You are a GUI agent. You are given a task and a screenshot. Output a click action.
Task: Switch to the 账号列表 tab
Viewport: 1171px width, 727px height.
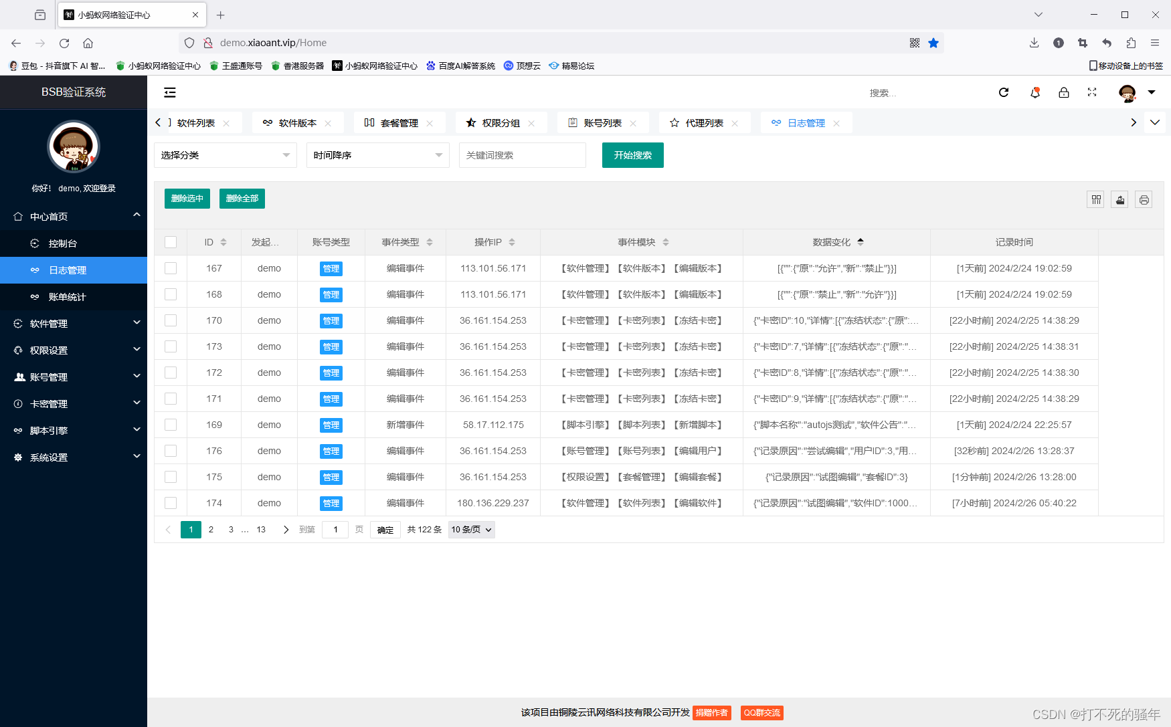pyautogui.click(x=602, y=123)
